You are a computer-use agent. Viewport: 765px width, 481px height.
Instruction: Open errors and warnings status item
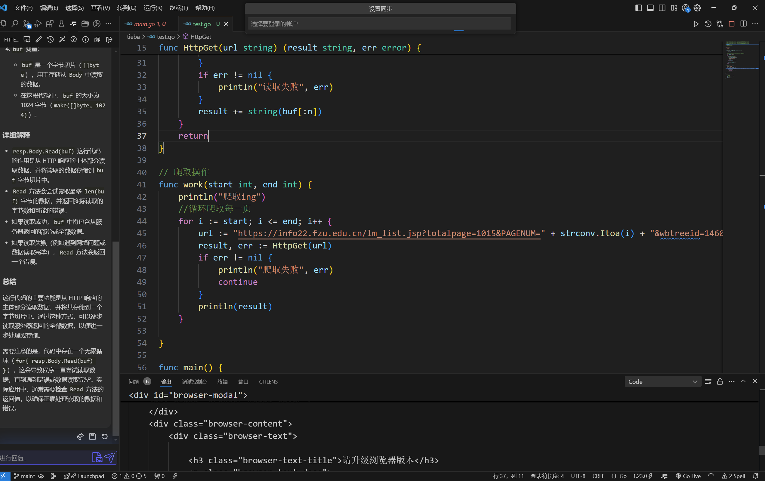(x=129, y=476)
